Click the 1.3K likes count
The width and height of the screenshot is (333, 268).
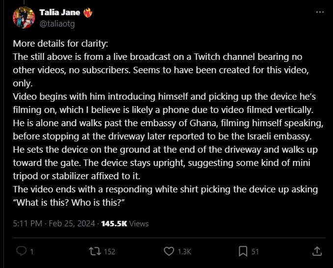[184, 252]
